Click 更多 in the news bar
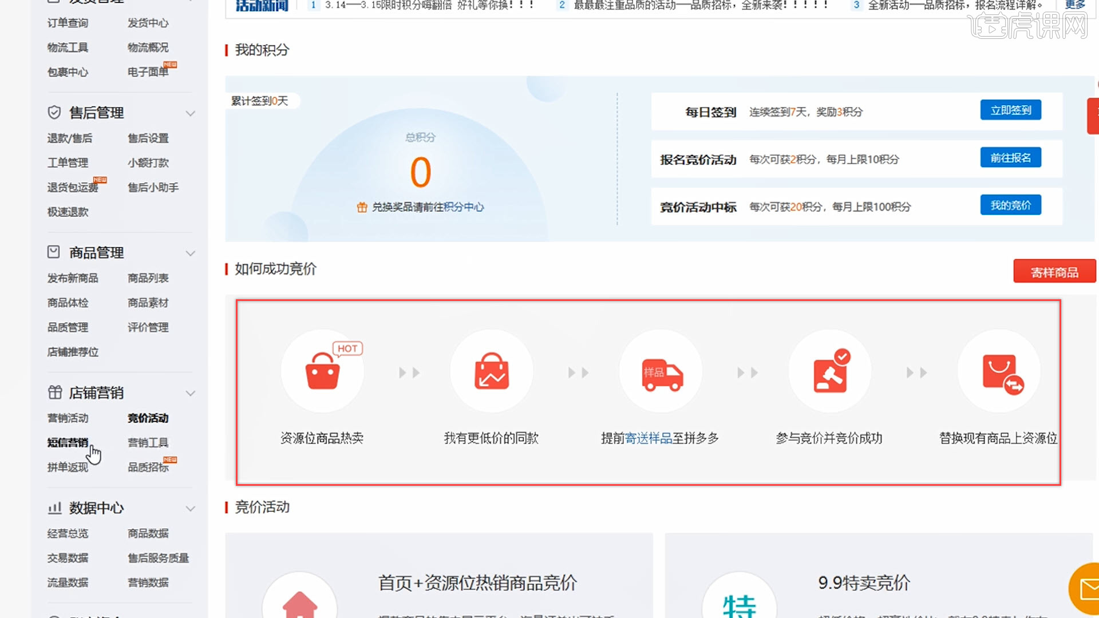This screenshot has width=1099, height=618. click(x=1075, y=5)
